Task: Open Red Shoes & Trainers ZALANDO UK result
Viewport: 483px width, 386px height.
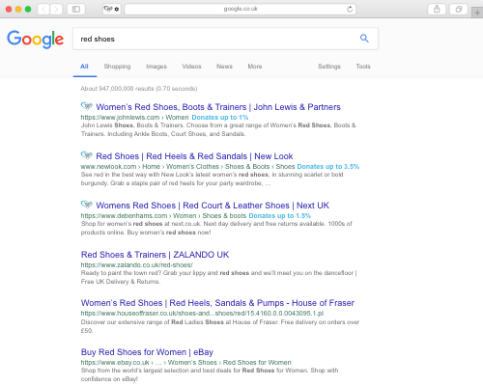Action: point(155,255)
